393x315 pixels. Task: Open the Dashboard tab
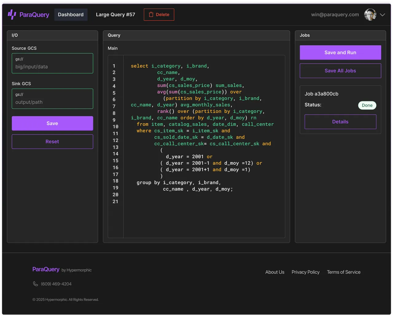(71, 15)
